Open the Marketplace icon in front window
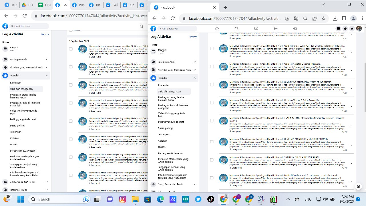 (276, 29)
